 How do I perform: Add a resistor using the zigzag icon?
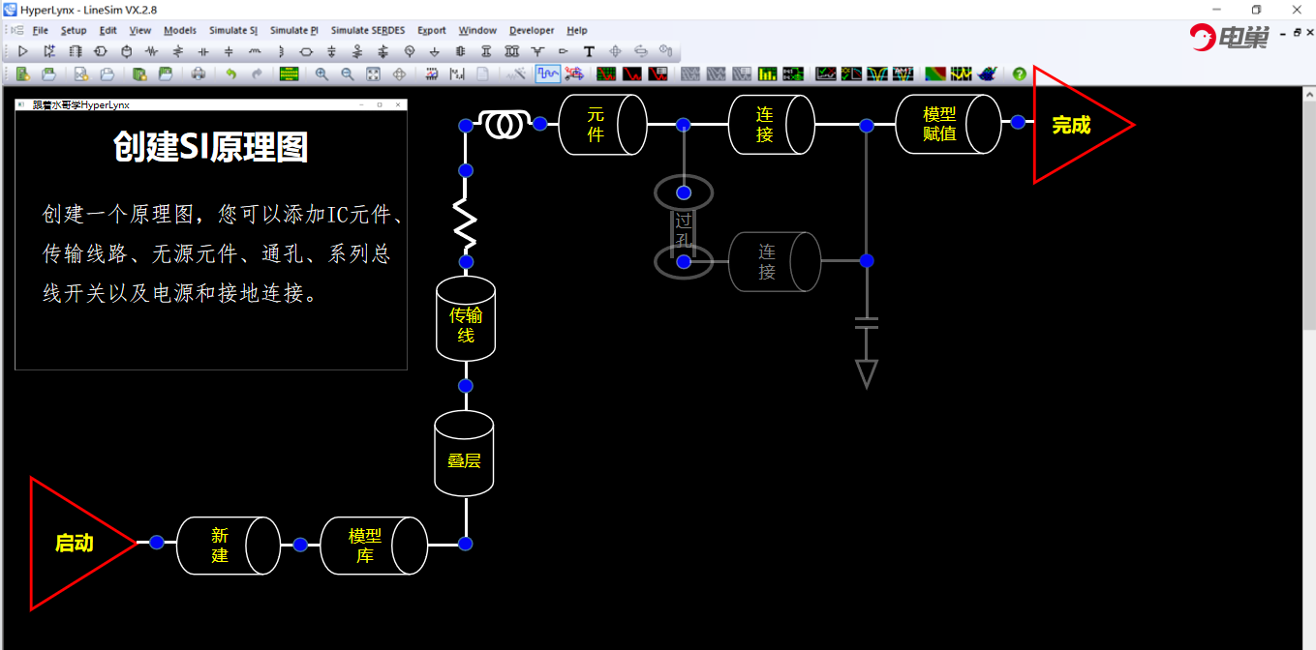(152, 51)
